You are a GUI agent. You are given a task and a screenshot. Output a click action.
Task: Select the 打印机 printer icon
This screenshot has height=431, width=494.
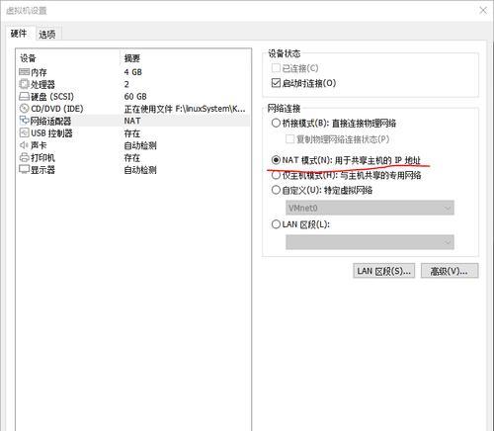tap(24, 157)
